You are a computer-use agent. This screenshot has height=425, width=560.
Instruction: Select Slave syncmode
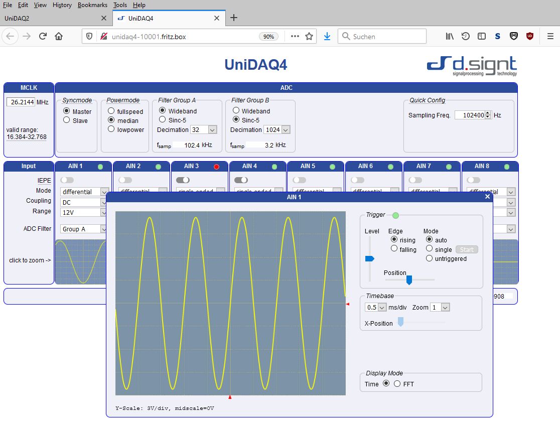click(x=66, y=120)
